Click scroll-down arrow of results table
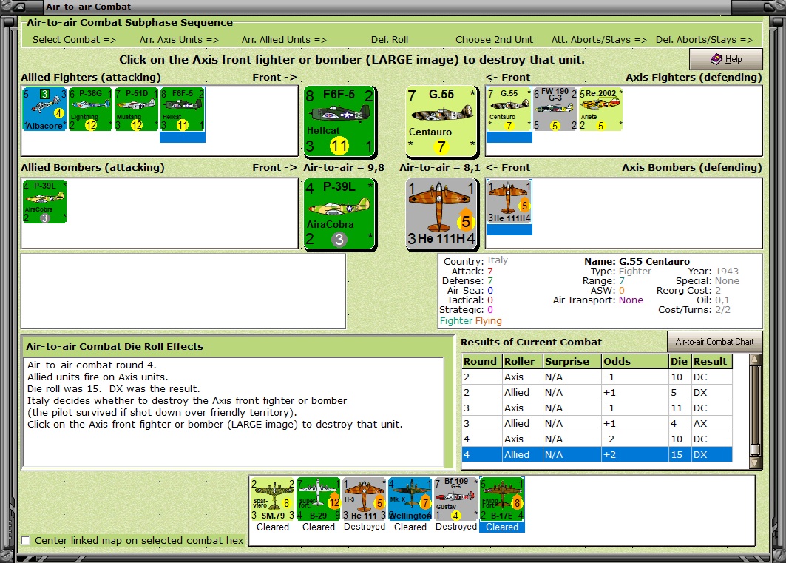The width and height of the screenshot is (786, 563). click(755, 462)
